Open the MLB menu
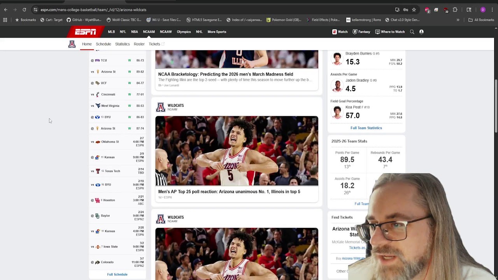 [x=111, y=32]
